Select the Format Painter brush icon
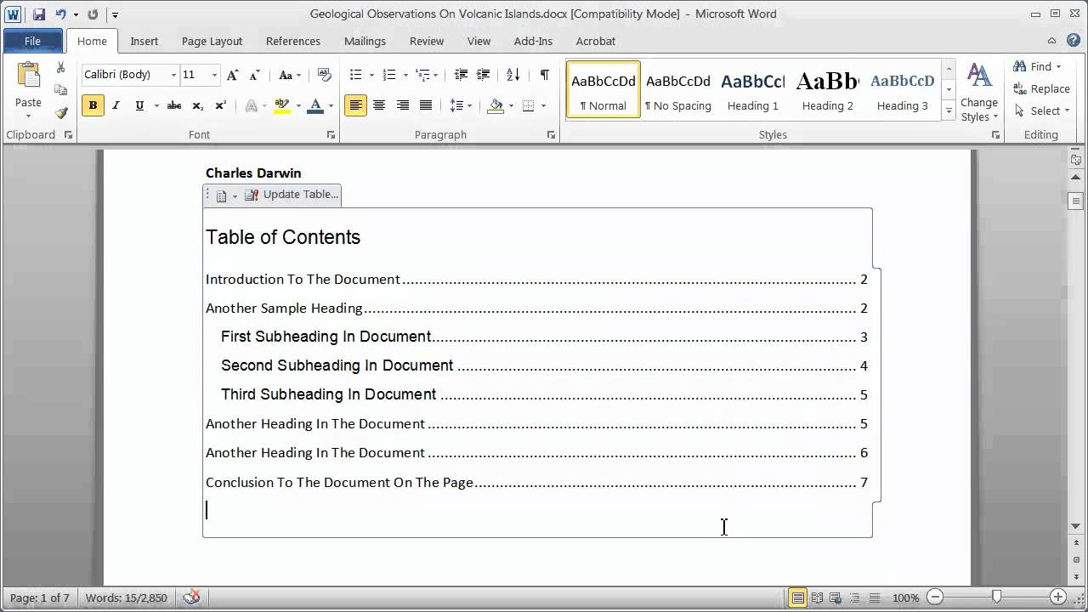Viewport: 1088px width, 612px height. point(61,112)
